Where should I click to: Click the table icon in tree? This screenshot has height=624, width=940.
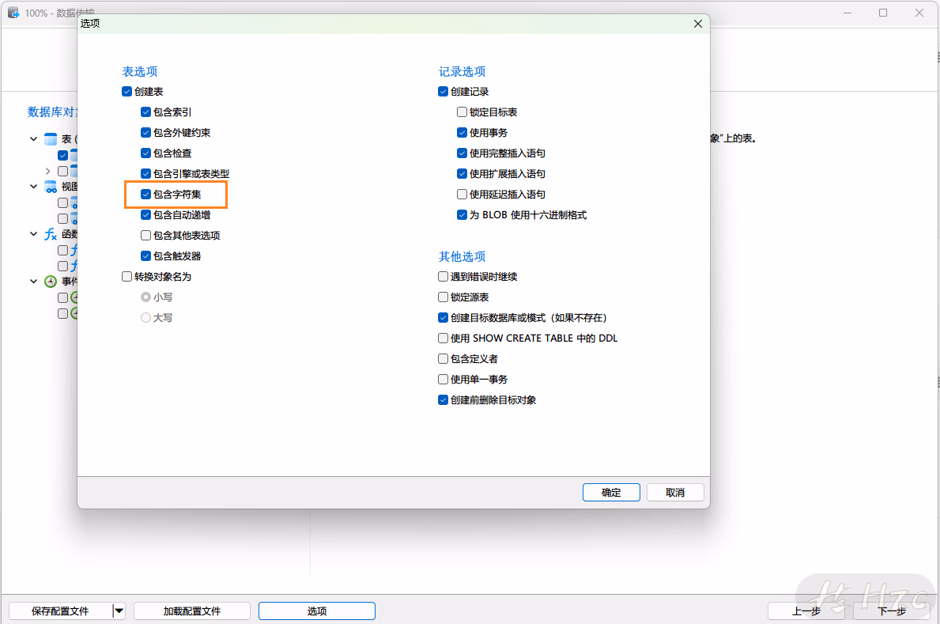(51, 139)
